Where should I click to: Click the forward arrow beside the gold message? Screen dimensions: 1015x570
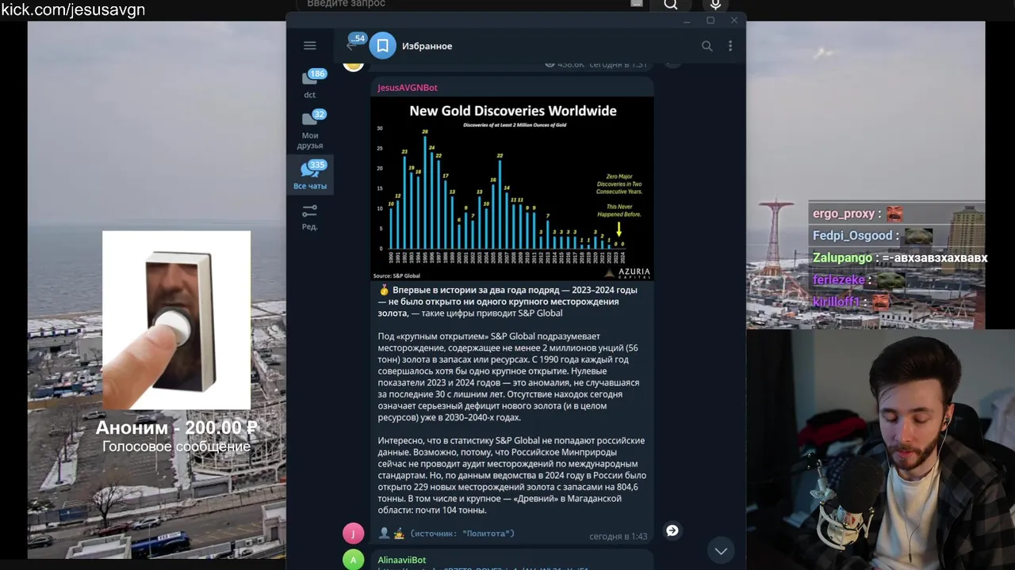672,530
